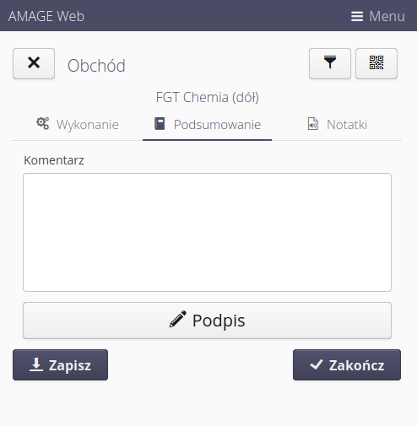Click the download arrow icon on Zapisz
The width and height of the screenshot is (417, 426).
pyautogui.click(x=36, y=364)
